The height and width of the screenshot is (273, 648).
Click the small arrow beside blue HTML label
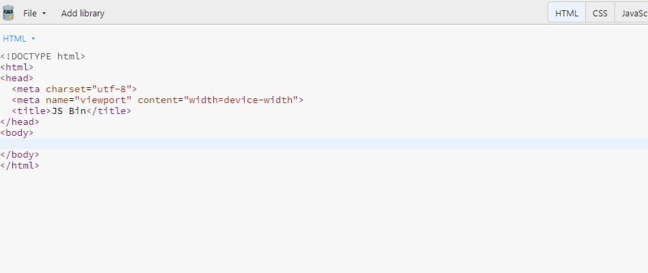pyautogui.click(x=33, y=39)
